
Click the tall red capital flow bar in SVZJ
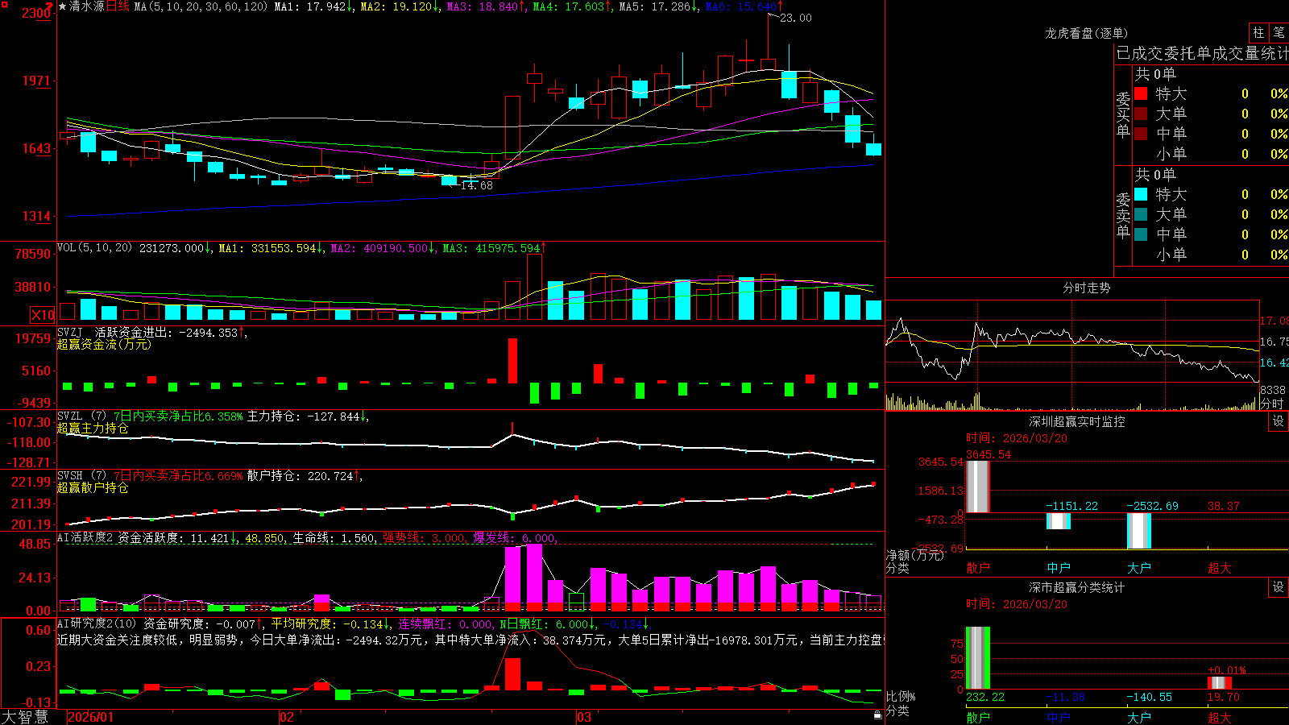pos(512,361)
